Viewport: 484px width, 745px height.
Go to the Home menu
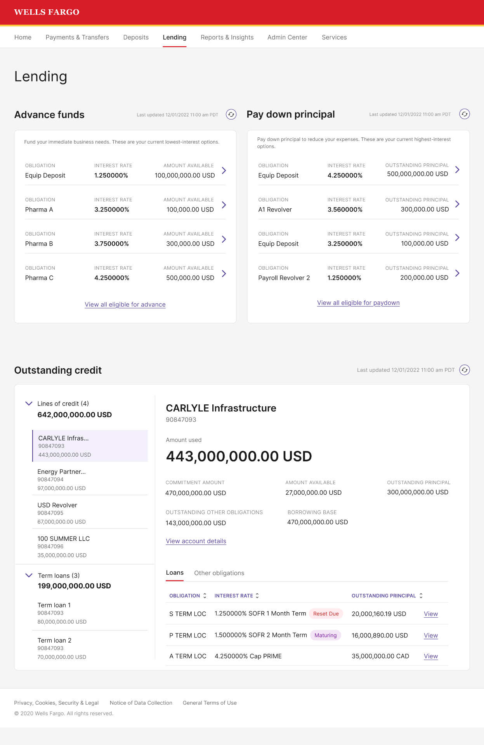(x=23, y=37)
